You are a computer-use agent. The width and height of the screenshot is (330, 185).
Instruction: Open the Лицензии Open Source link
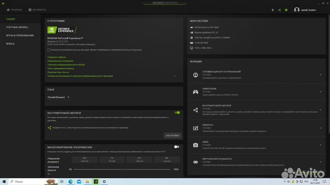click(x=58, y=72)
